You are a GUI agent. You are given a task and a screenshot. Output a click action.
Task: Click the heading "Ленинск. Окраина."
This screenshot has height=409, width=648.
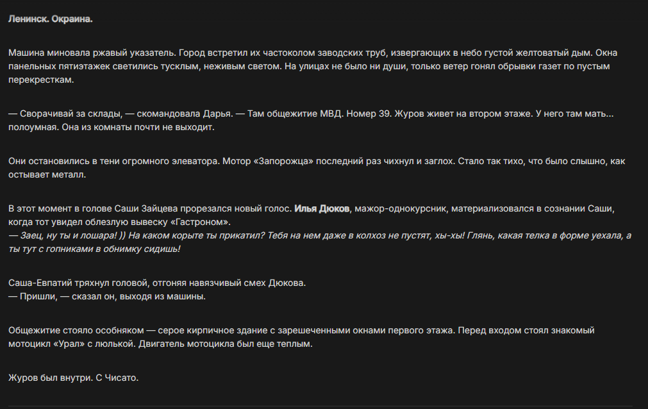[51, 19]
